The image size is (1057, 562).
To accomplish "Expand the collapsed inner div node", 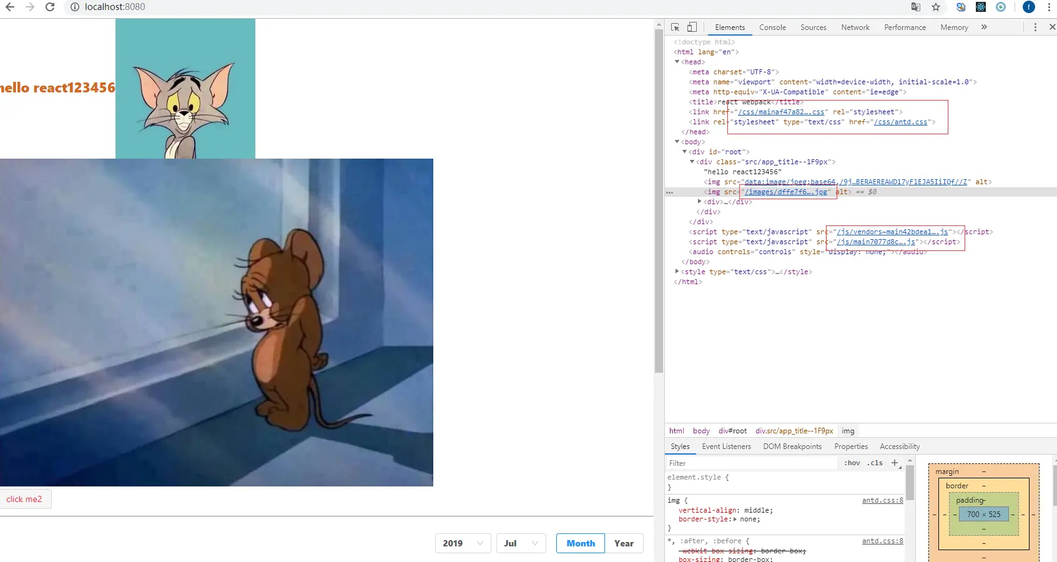I will click(699, 202).
